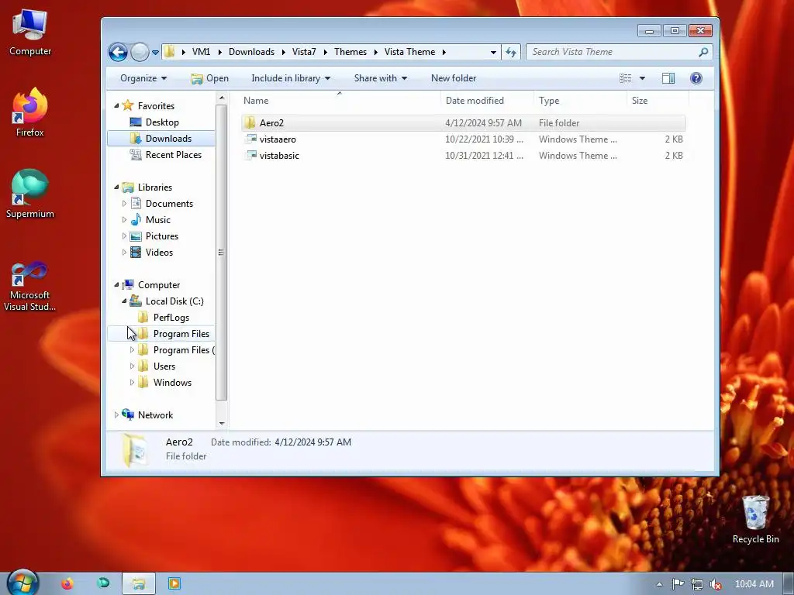
Task: Select Vista7 in the address breadcrumb
Action: click(x=304, y=52)
